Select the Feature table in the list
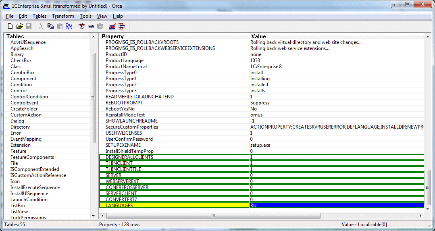This screenshot has height=231, width=435. point(18,151)
